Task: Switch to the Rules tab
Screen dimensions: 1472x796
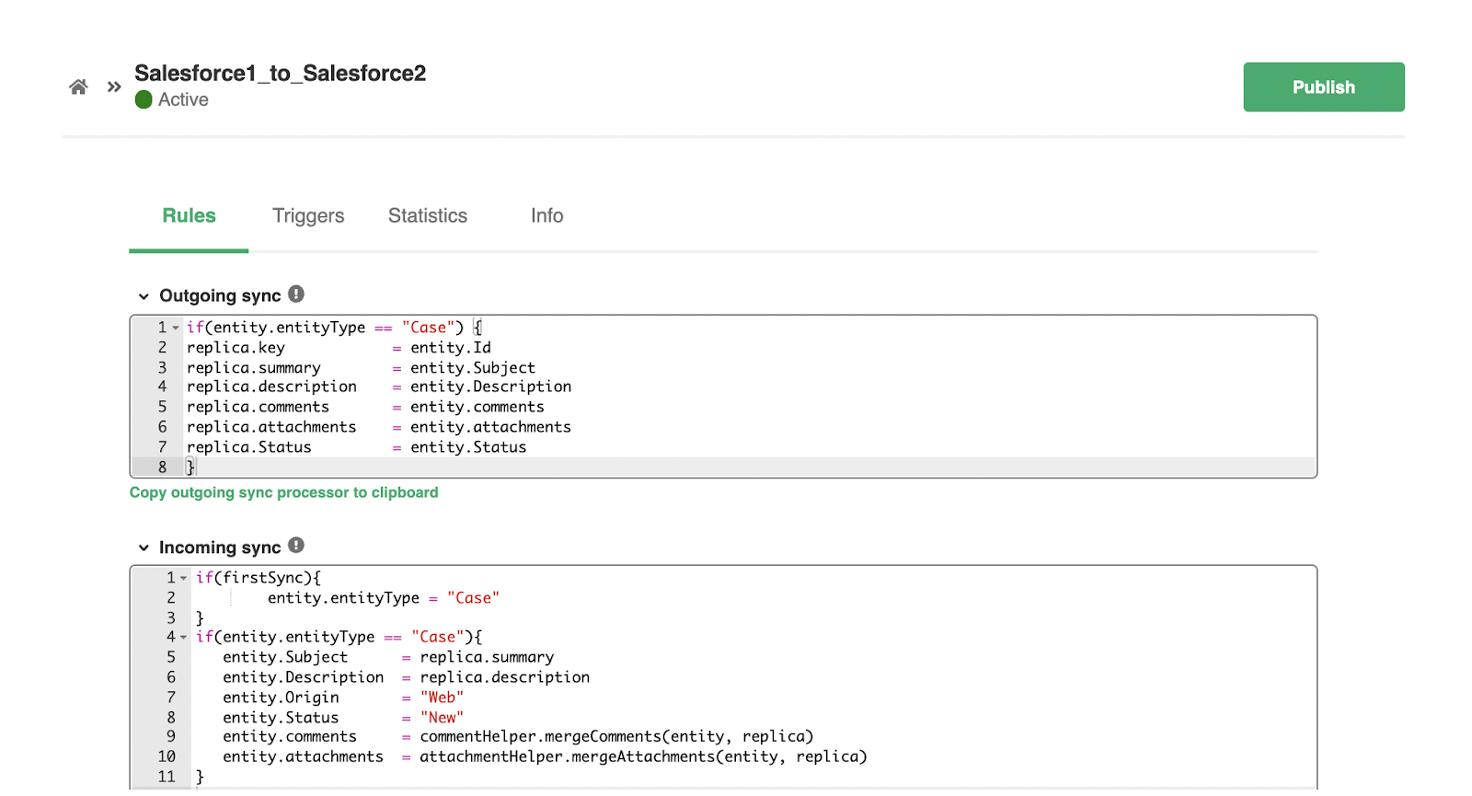Action: click(189, 215)
